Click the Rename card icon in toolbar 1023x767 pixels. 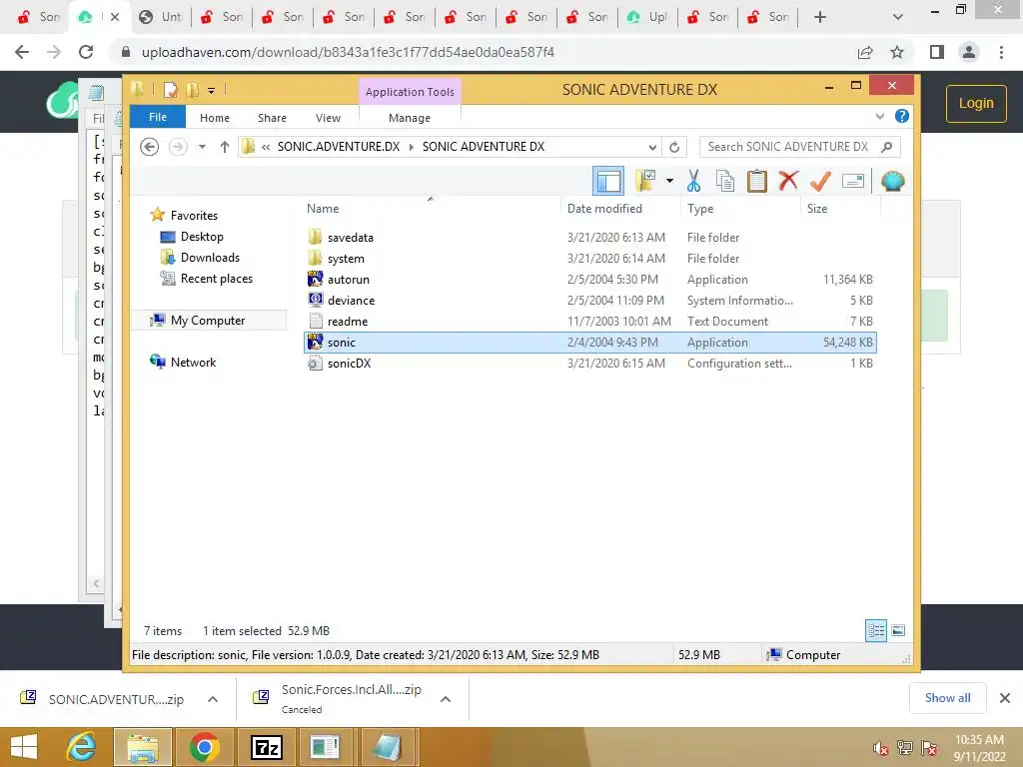pyautogui.click(x=853, y=181)
